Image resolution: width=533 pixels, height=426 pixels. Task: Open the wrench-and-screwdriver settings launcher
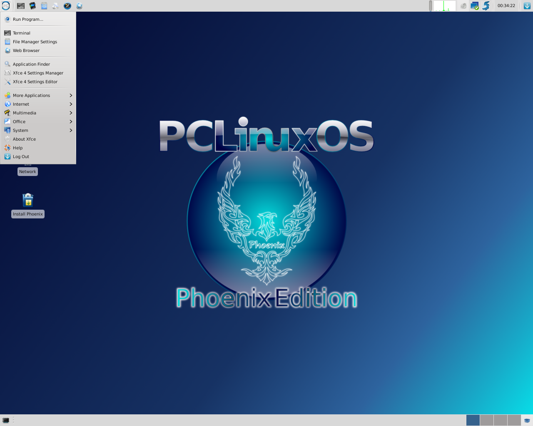(x=67, y=6)
